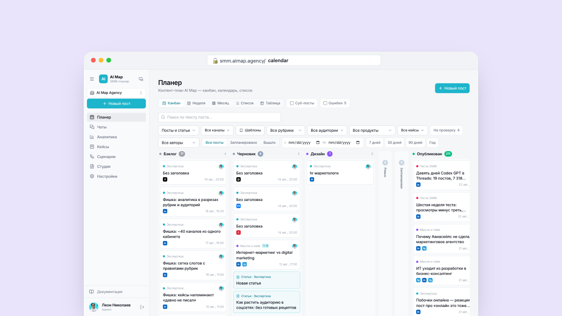562x316 pixels.
Task: Collapse the Дизайн column chevron
Action: click(372, 154)
